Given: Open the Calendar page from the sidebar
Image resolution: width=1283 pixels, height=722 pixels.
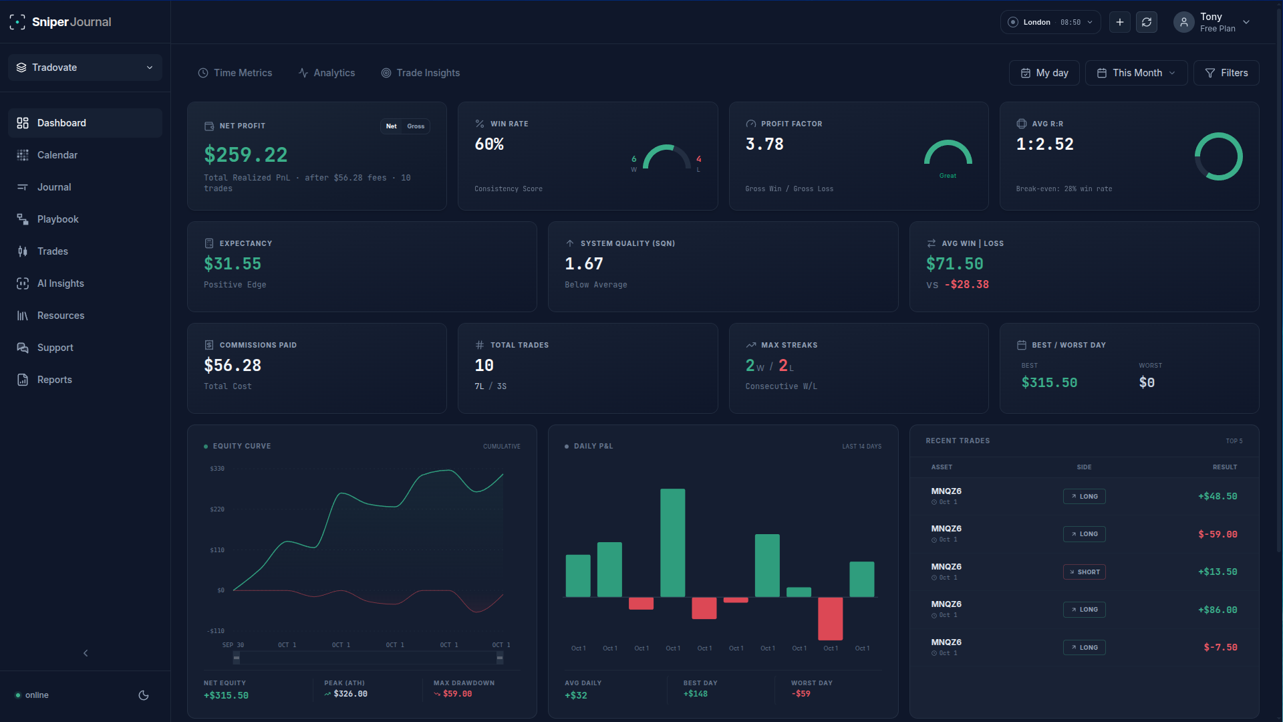Looking at the screenshot, I should (x=85, y=155).
